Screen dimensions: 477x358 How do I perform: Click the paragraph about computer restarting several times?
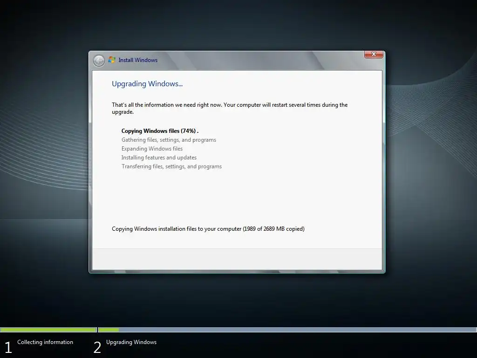[230, 108]
